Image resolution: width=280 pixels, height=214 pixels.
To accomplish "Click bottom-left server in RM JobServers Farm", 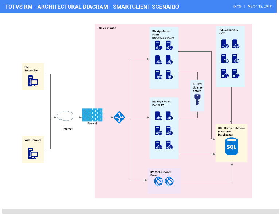I will pos(225,73).
